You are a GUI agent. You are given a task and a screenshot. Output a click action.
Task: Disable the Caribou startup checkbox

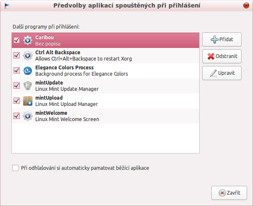[16, 40]
